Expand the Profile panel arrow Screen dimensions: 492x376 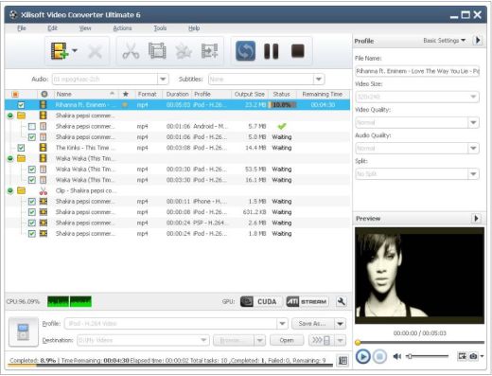(x=478, y=40)
